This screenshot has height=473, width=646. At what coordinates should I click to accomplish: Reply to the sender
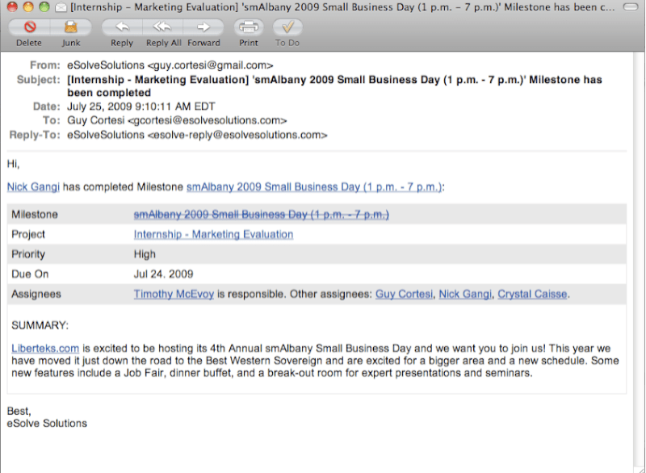point(122,27)
